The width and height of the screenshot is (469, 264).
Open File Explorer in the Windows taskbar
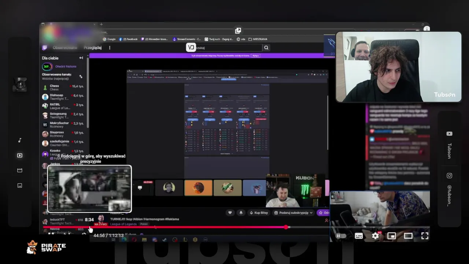tap(144, 240)
